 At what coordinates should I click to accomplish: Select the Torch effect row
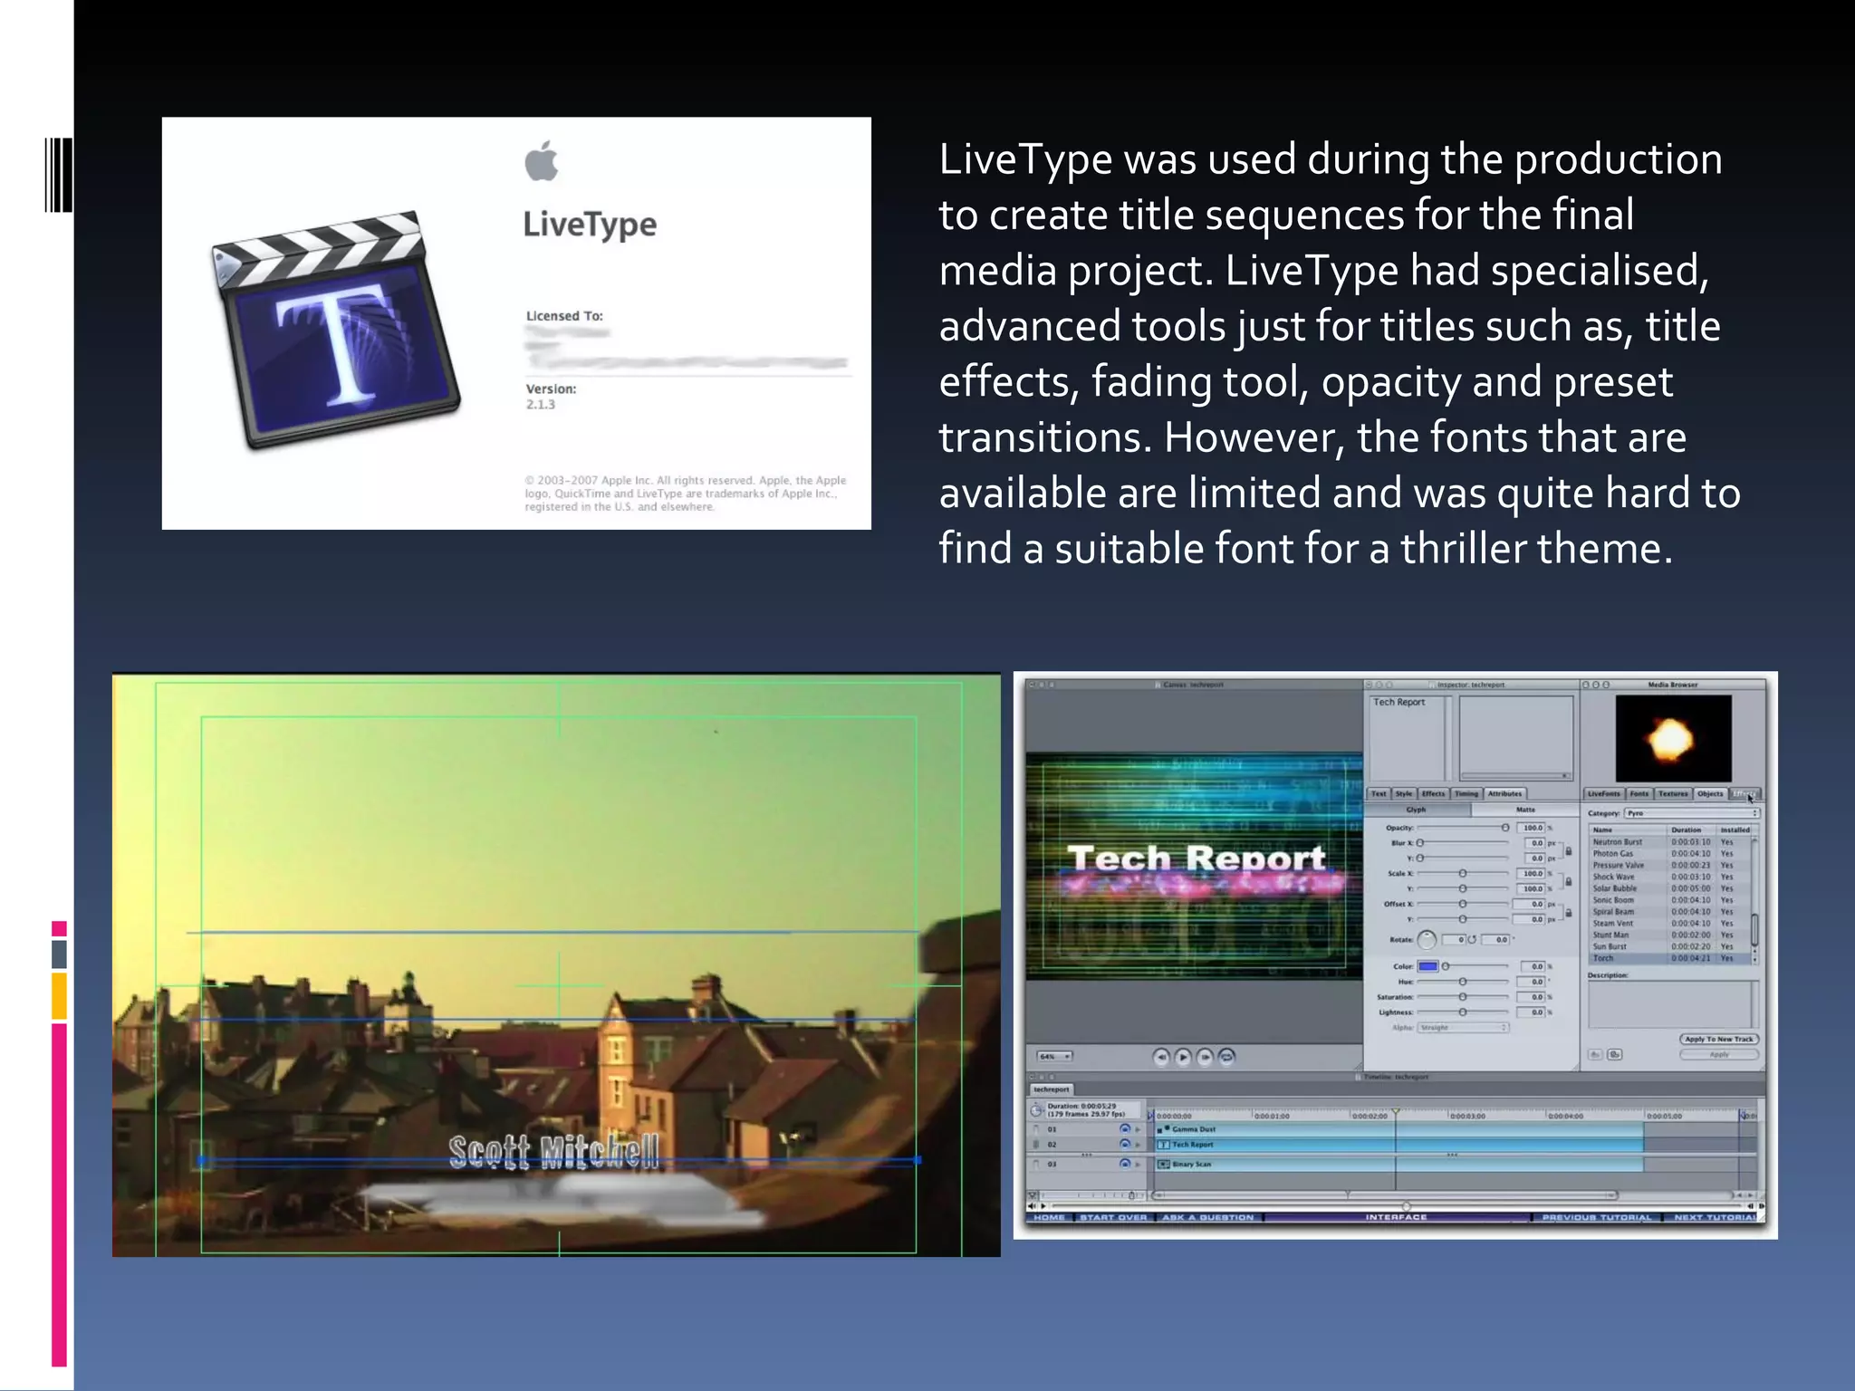[1670, 958]
